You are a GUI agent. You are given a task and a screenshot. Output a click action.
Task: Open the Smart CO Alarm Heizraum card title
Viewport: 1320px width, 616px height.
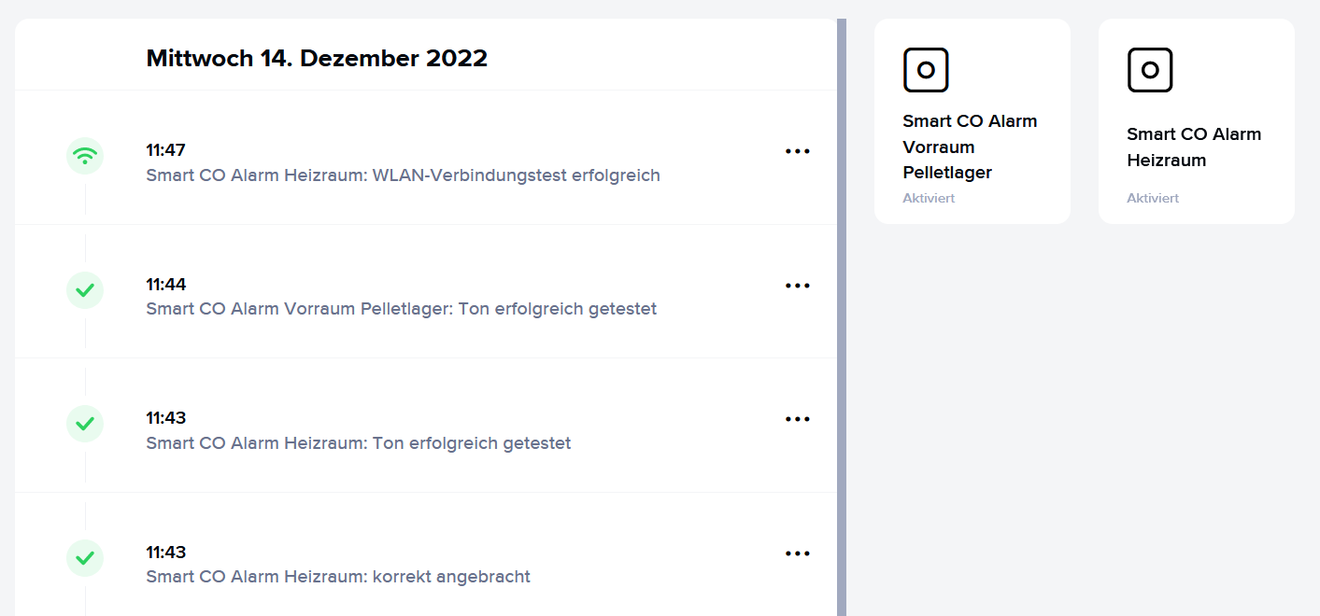(x=1194, y=147)
